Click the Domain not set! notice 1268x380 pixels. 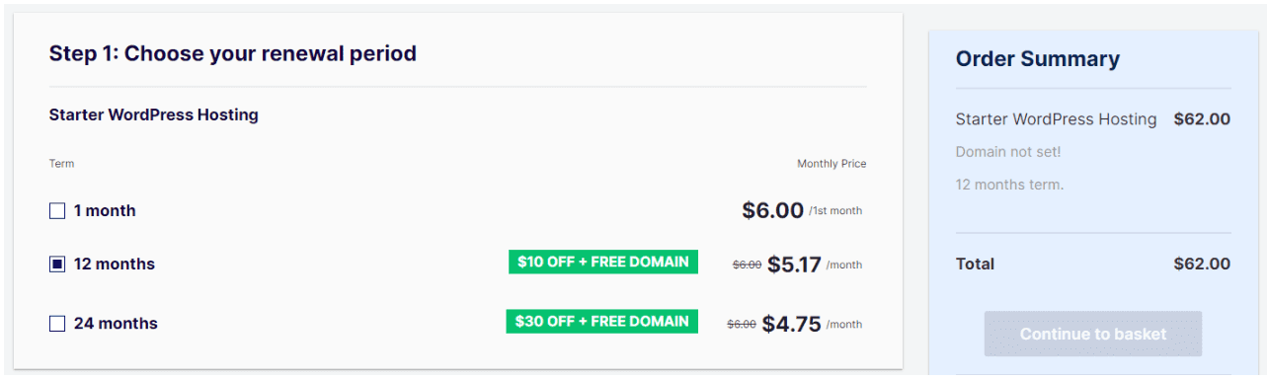pos(1008,152)
